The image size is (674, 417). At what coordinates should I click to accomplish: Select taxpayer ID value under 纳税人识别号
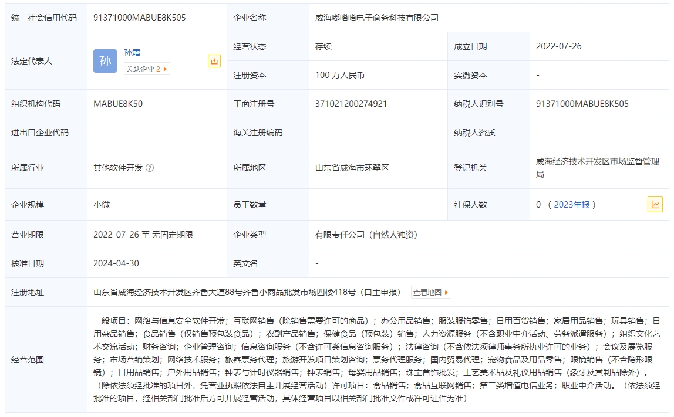point(582,104)
